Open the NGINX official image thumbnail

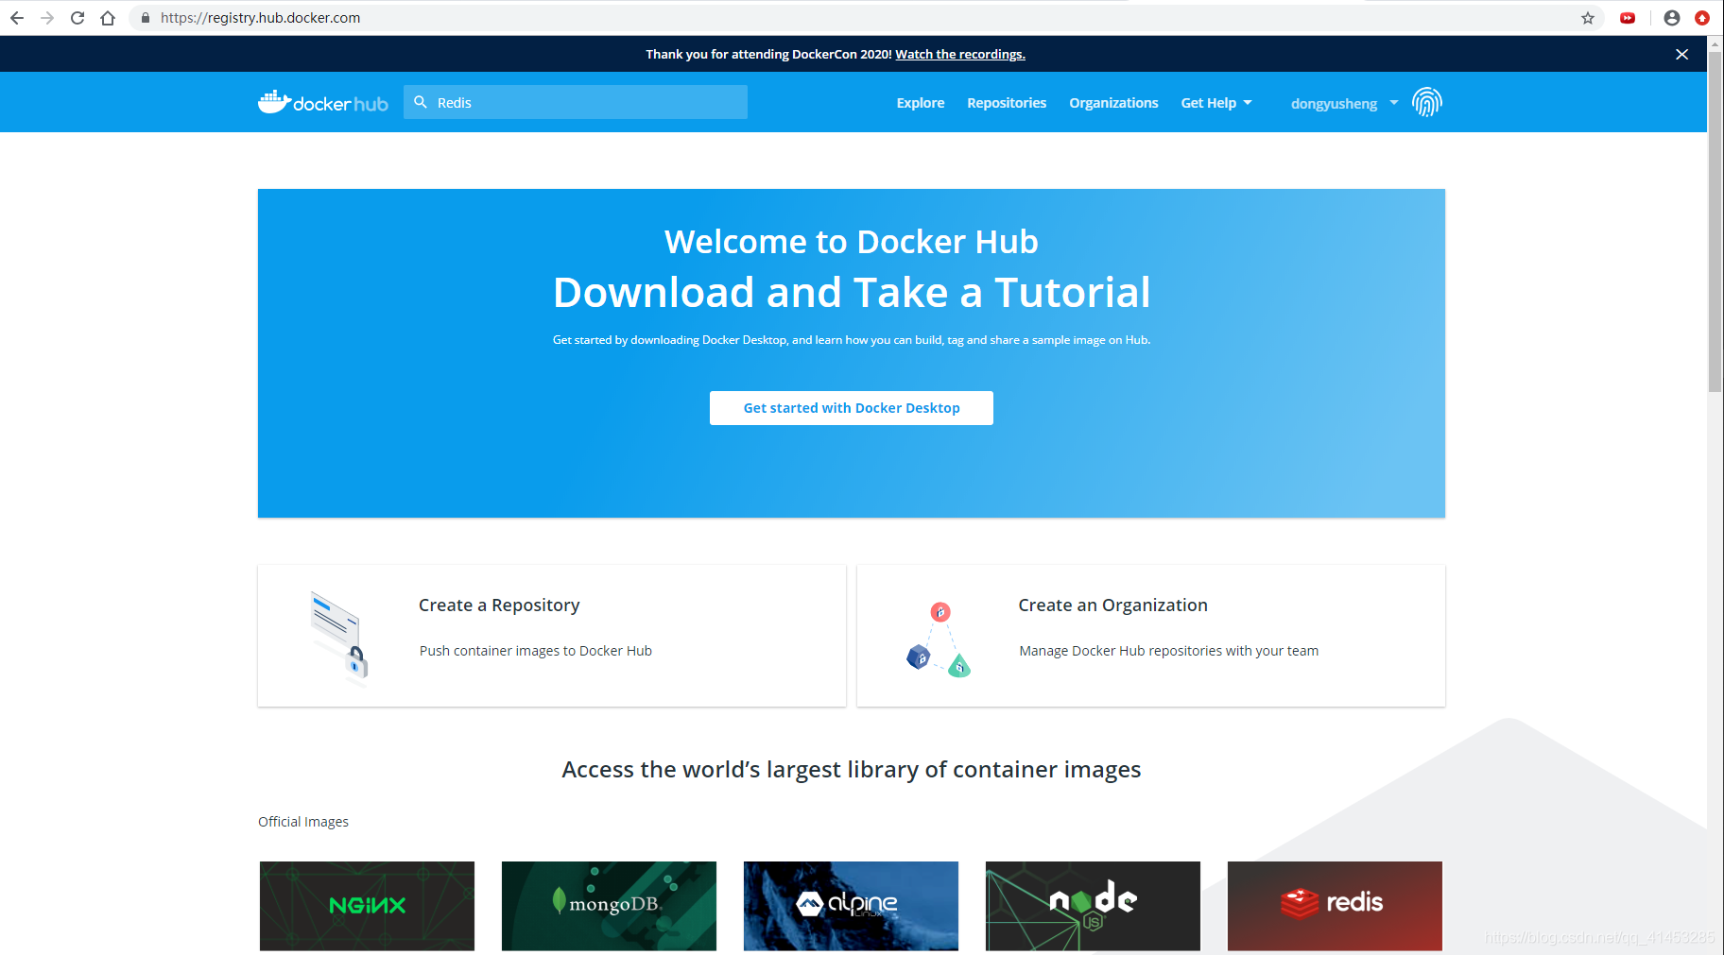pos(367,906)
